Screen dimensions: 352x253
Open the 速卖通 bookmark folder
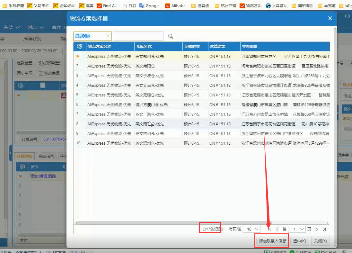coord(200,5)
